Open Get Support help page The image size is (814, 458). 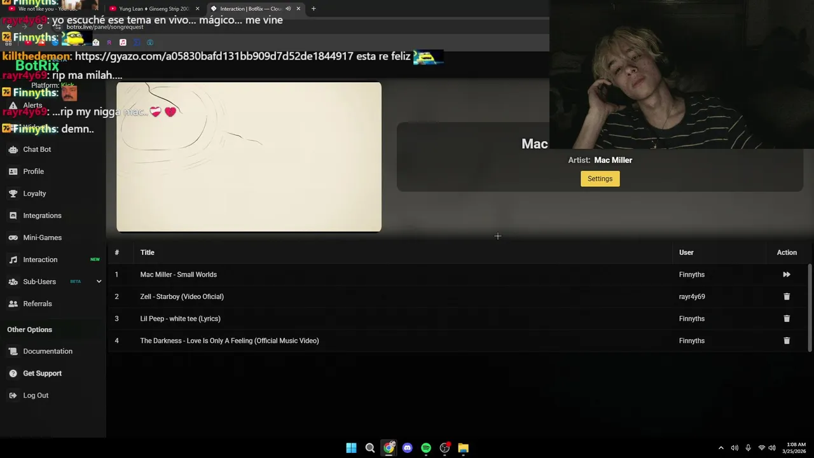point(42,373)
